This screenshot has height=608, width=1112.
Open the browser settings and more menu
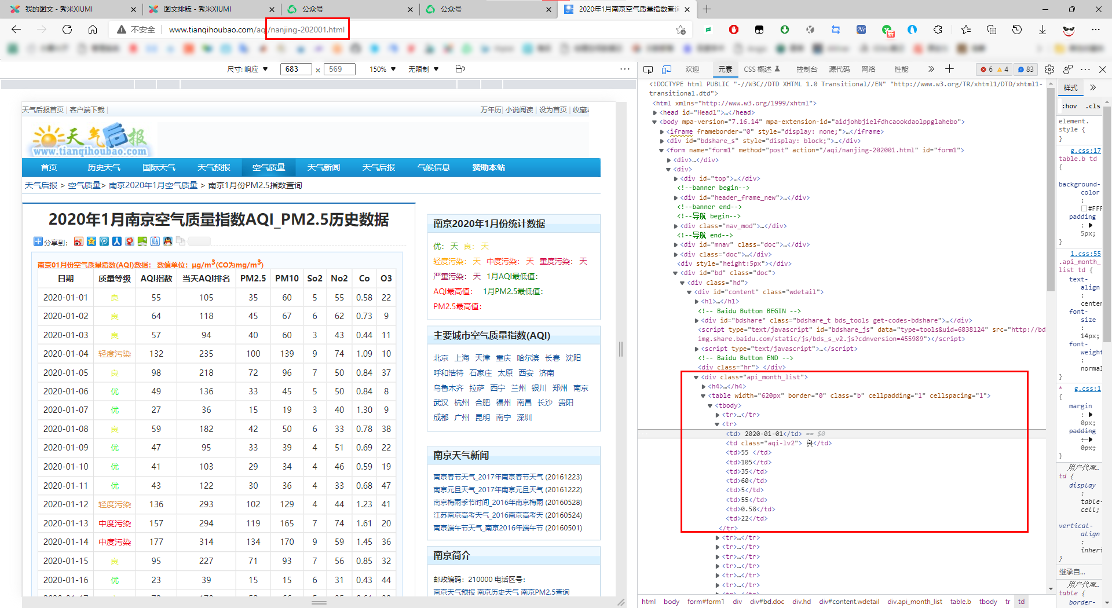1096,30
